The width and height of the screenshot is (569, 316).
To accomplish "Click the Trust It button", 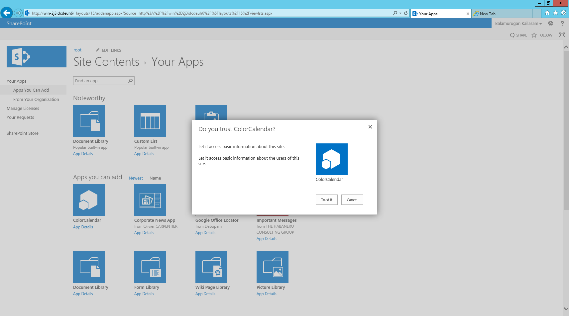I will pos(326,200).
